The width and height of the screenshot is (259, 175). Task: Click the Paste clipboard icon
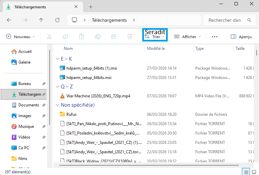point(82,36)
